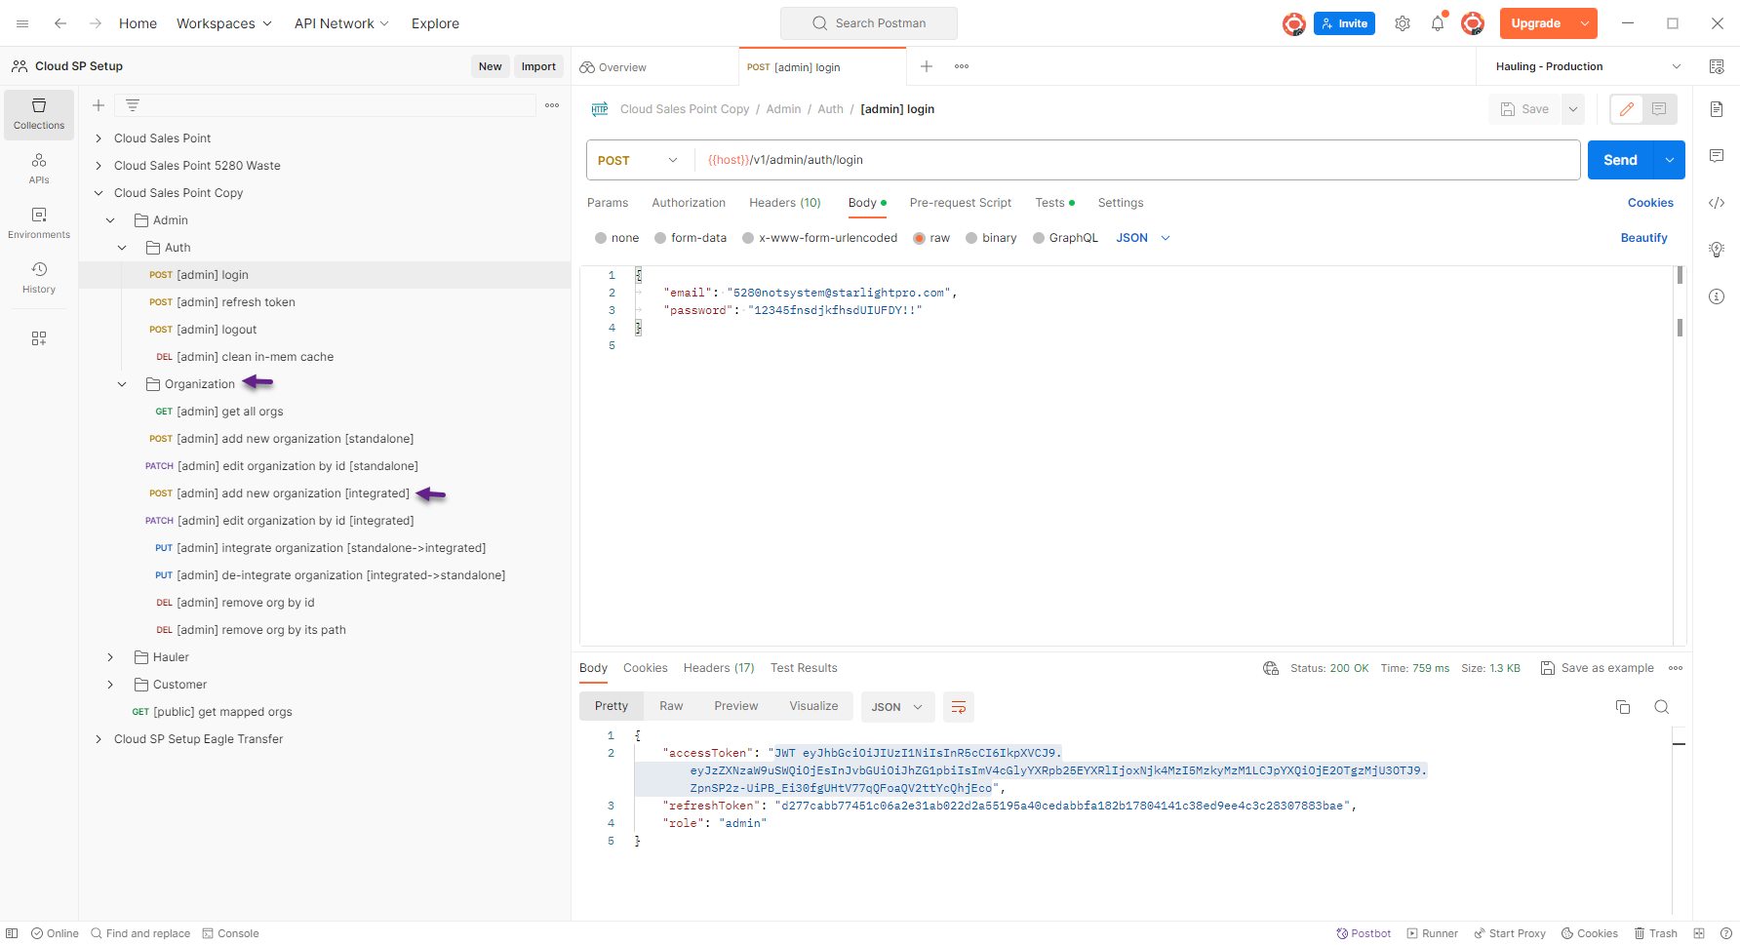The image size is (1740, 945).
Task: Open the Code snippet icon
Action: click(1717, 203)
